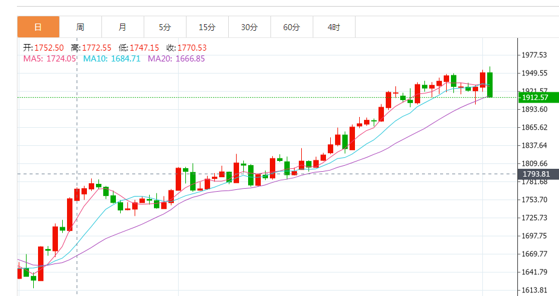Click the last green candlestick at right edge
Image resolution: width=559 pixels, height=296 pixels.
pos(490,84)
